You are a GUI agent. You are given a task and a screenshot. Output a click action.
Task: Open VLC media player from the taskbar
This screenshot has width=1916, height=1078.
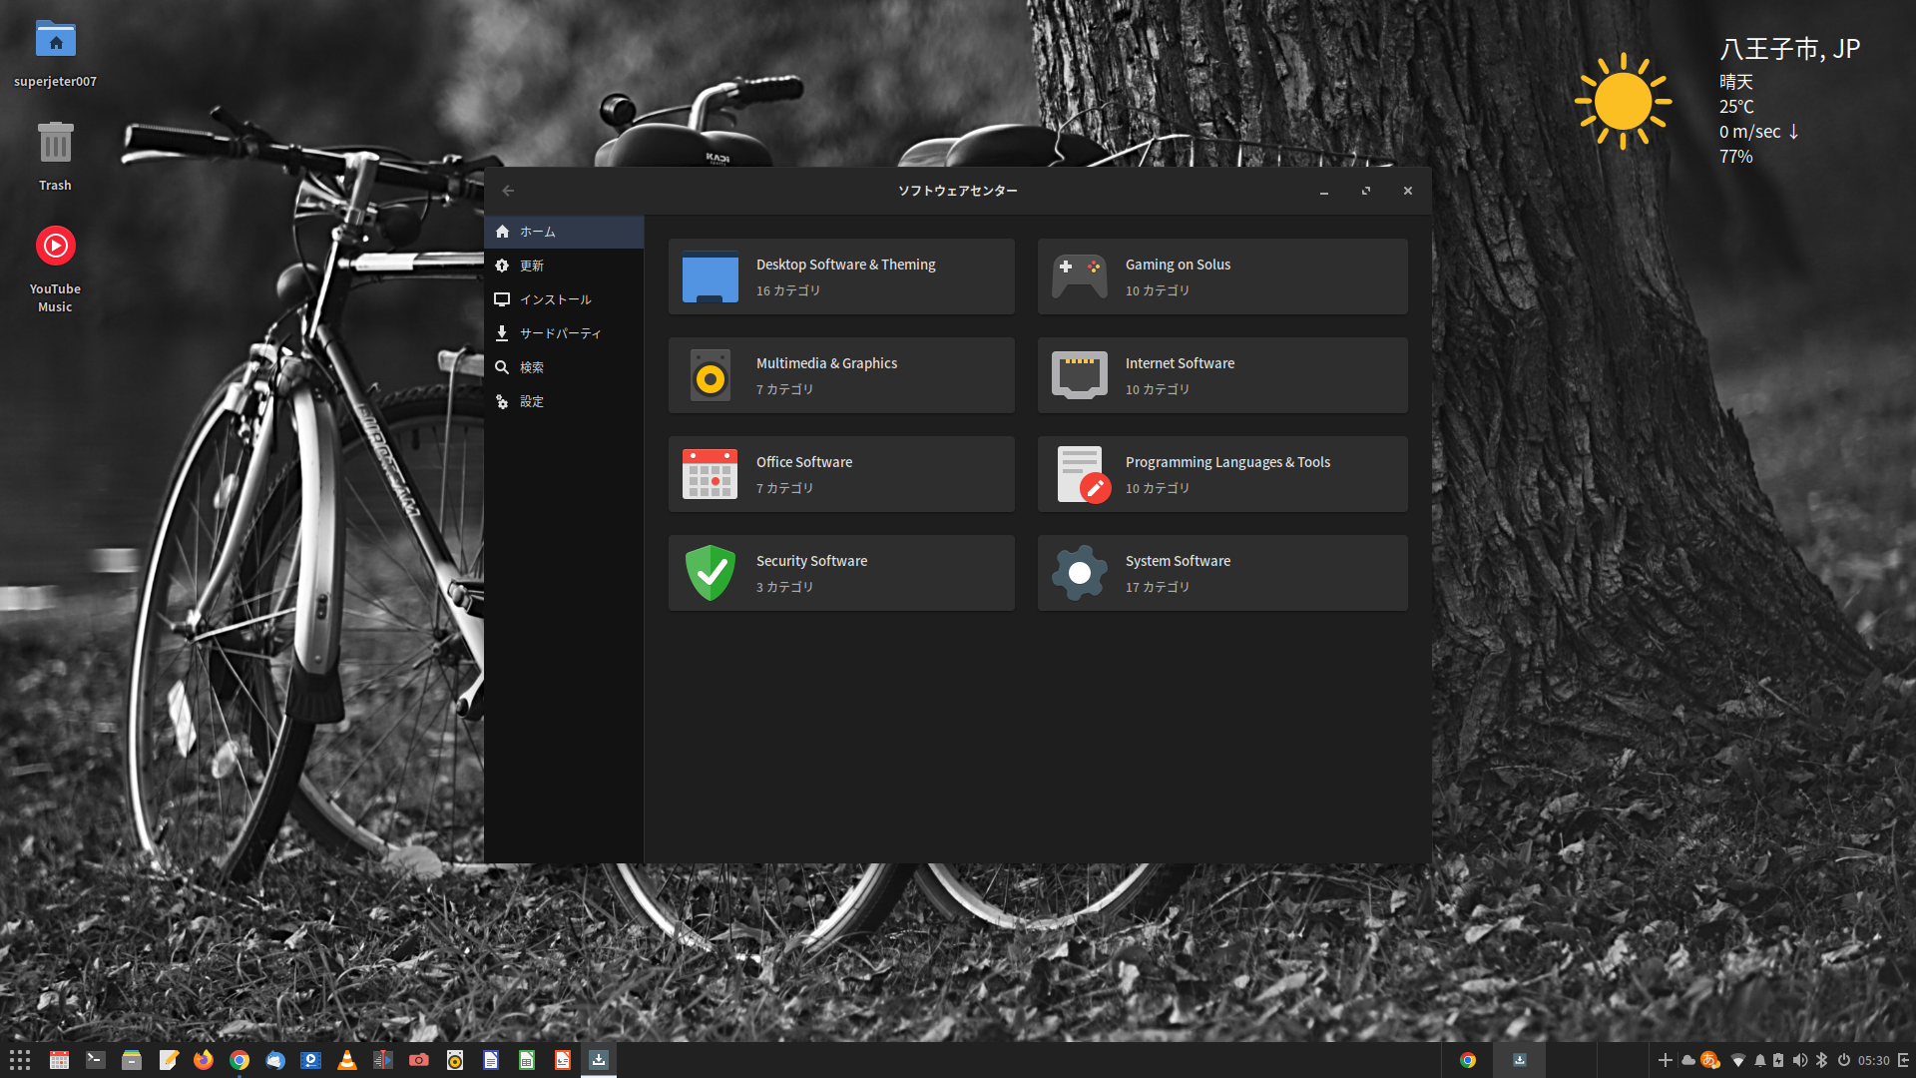347,1060
